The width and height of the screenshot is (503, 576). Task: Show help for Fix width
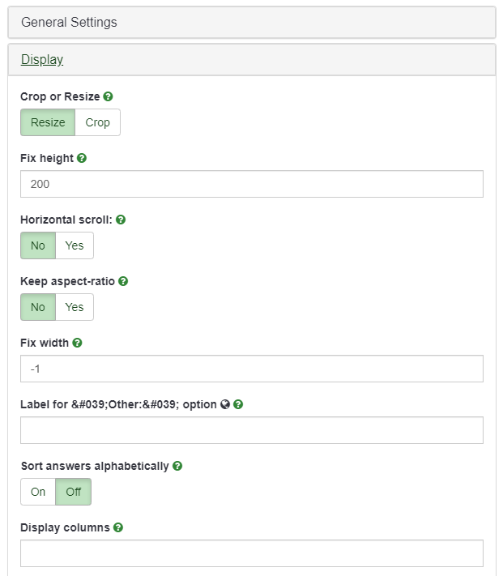78,343
